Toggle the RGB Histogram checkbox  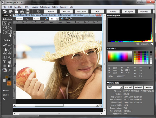152,44
